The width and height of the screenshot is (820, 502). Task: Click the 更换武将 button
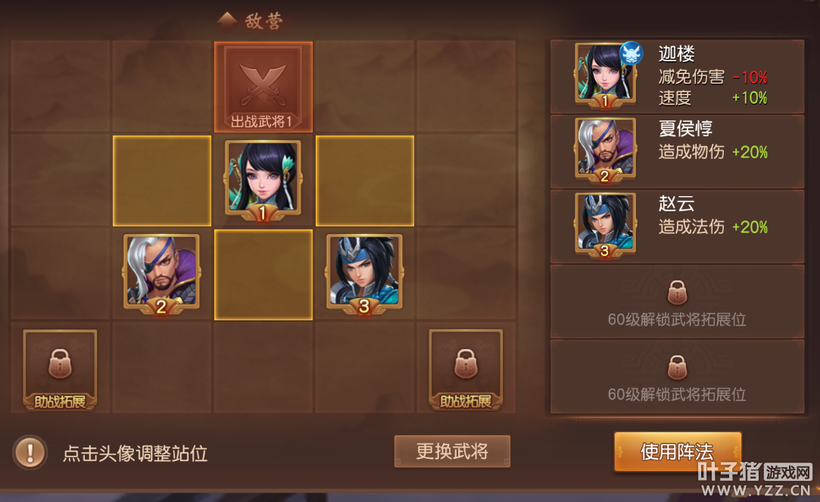[452, 451]
